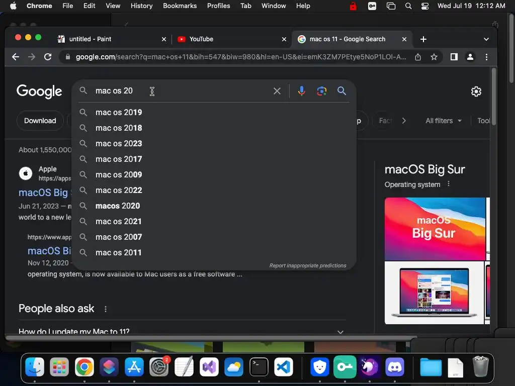515x386 pixels.
Task: Open Control Center in menu bar
Action: [x=424, y=6]
